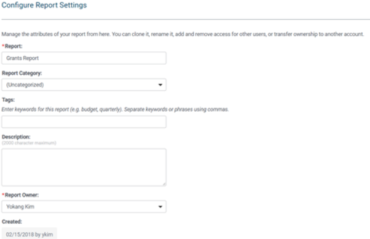Open the (Uncategorized) category combo box

[84, 85]
